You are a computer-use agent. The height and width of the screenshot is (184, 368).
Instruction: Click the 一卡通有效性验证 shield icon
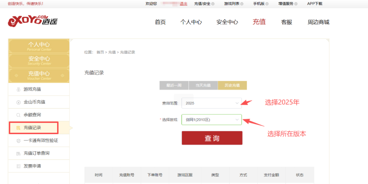[18, 141]
